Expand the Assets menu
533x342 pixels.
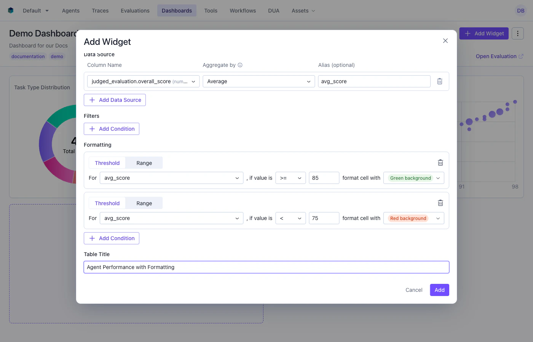pyautogui.click(x=303, y=11)
